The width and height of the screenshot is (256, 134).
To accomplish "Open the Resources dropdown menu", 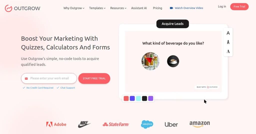I will coord(118,8).
